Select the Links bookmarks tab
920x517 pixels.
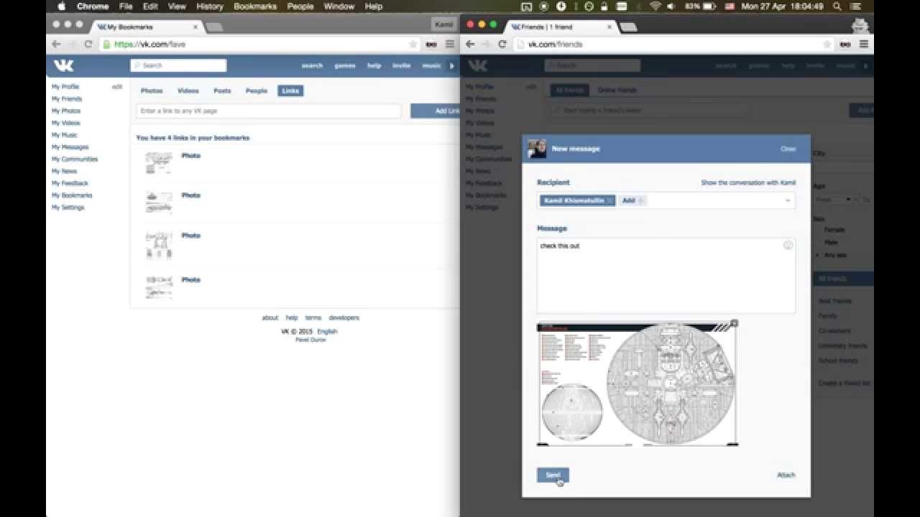(290, 90)
